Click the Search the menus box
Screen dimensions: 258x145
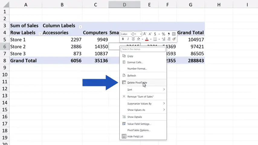[143, 49]
